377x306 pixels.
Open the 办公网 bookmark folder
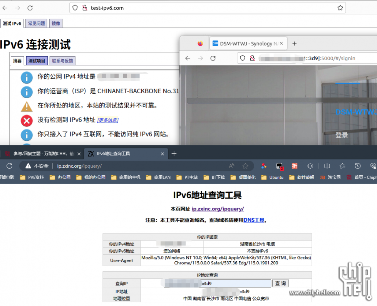(x=60, y=178)
